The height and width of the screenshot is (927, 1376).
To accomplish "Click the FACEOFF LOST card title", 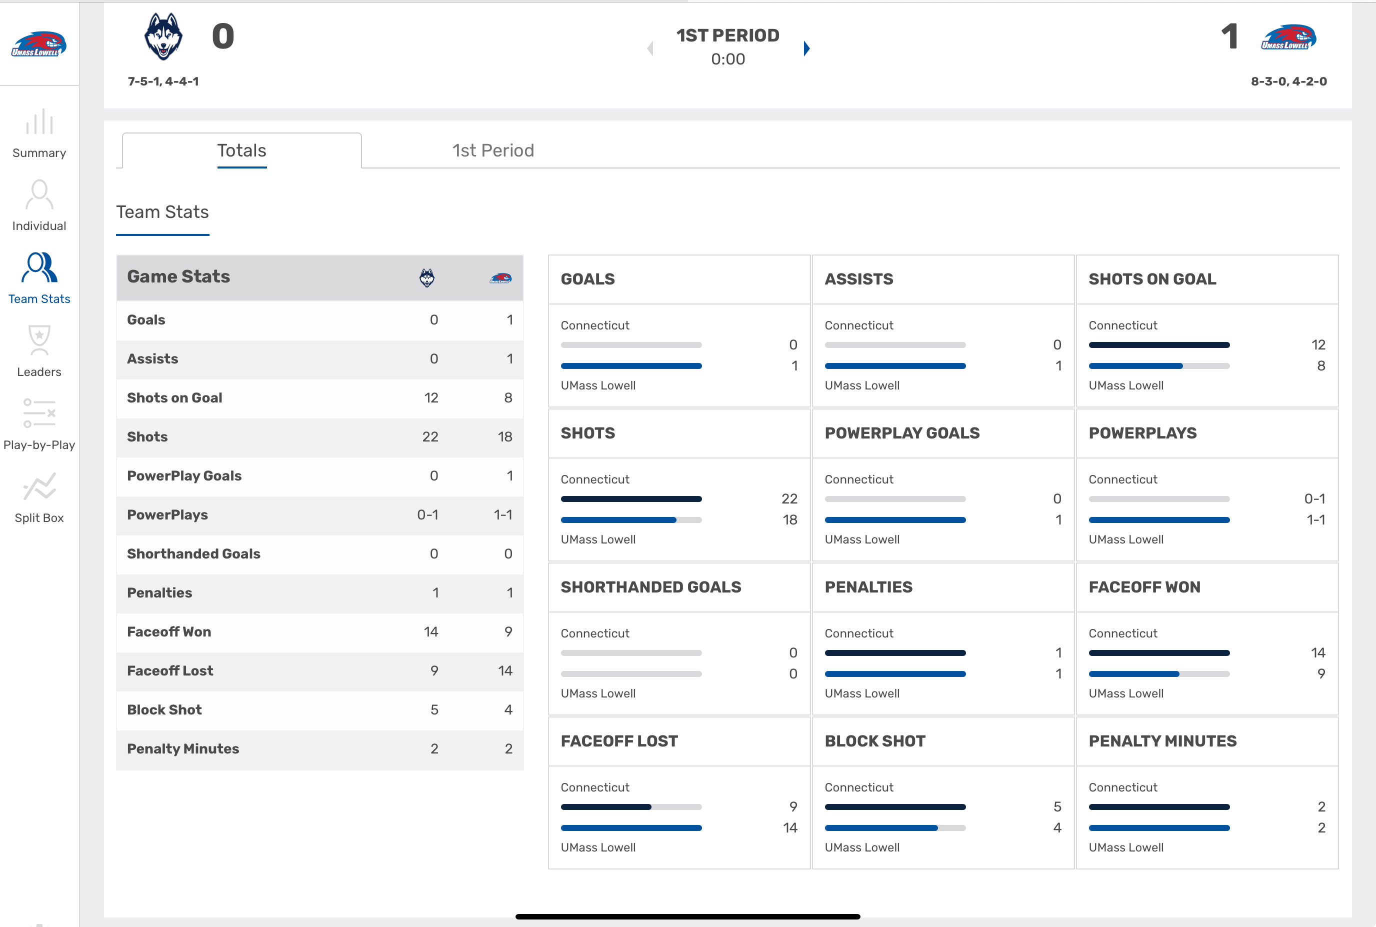I will (x=619, y=741).
